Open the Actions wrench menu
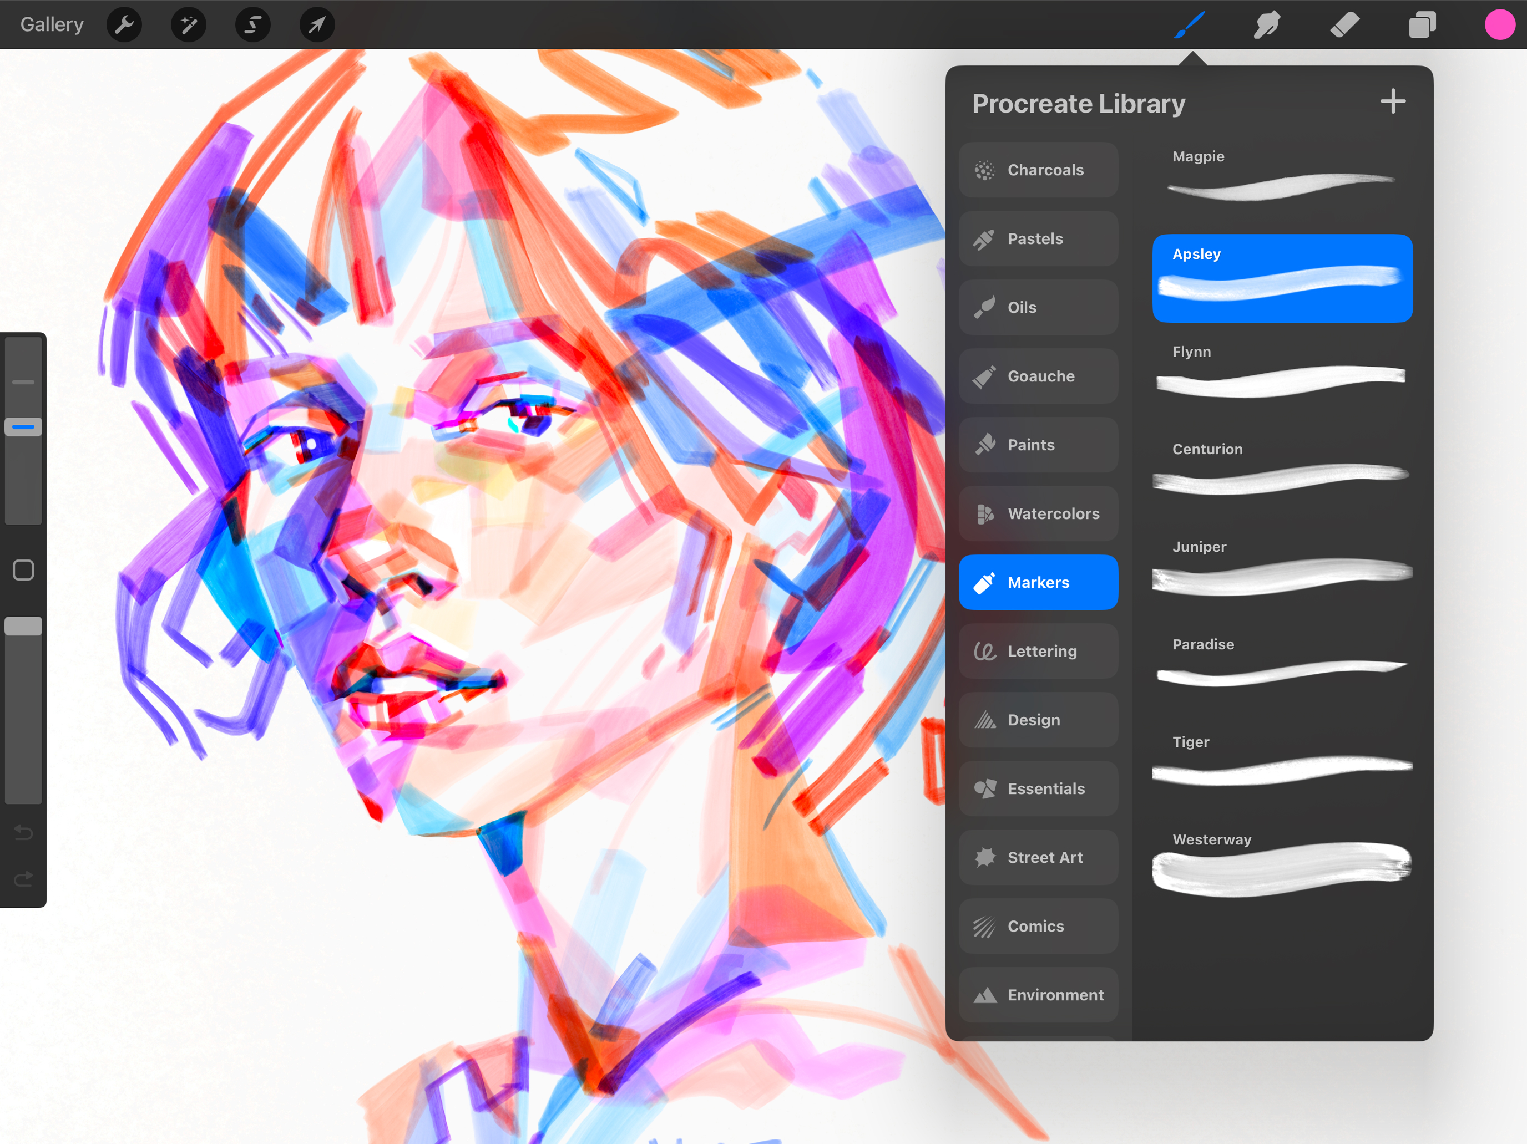Screen dimensions: 1527x1145 (x=124, y=25)
